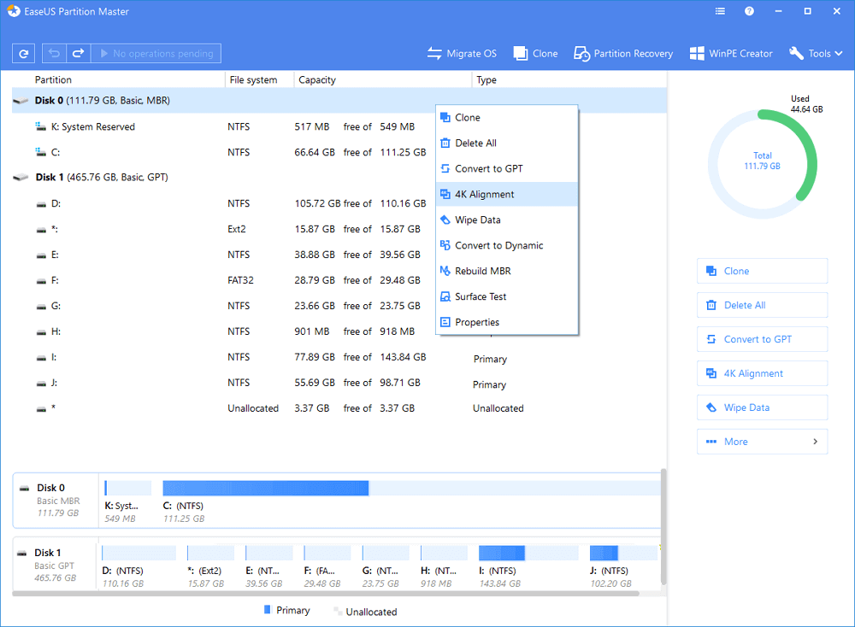Click the refresh icon in the toolbar
855x627 pixels.
point(23,53)
